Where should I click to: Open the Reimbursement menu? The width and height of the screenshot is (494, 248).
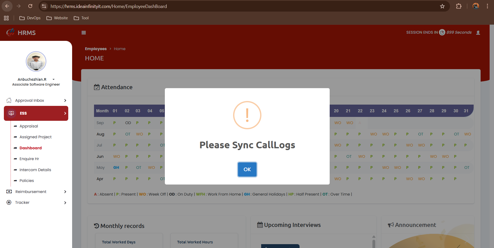tap(31, 192)
